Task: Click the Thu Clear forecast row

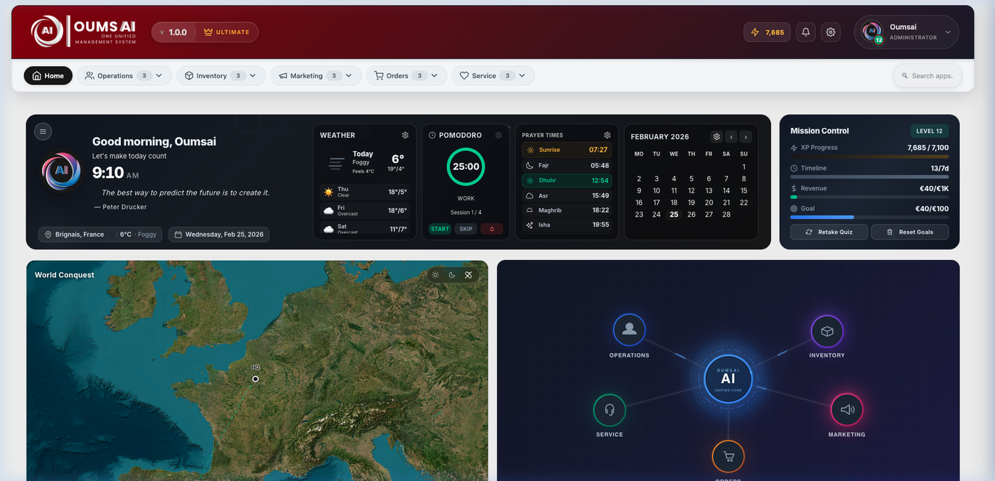Action: [x=365, y=192]
